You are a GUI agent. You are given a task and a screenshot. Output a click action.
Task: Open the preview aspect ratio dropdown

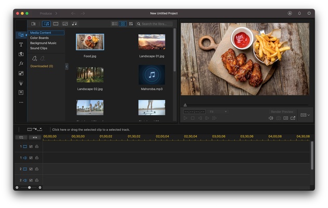[305, 115]
